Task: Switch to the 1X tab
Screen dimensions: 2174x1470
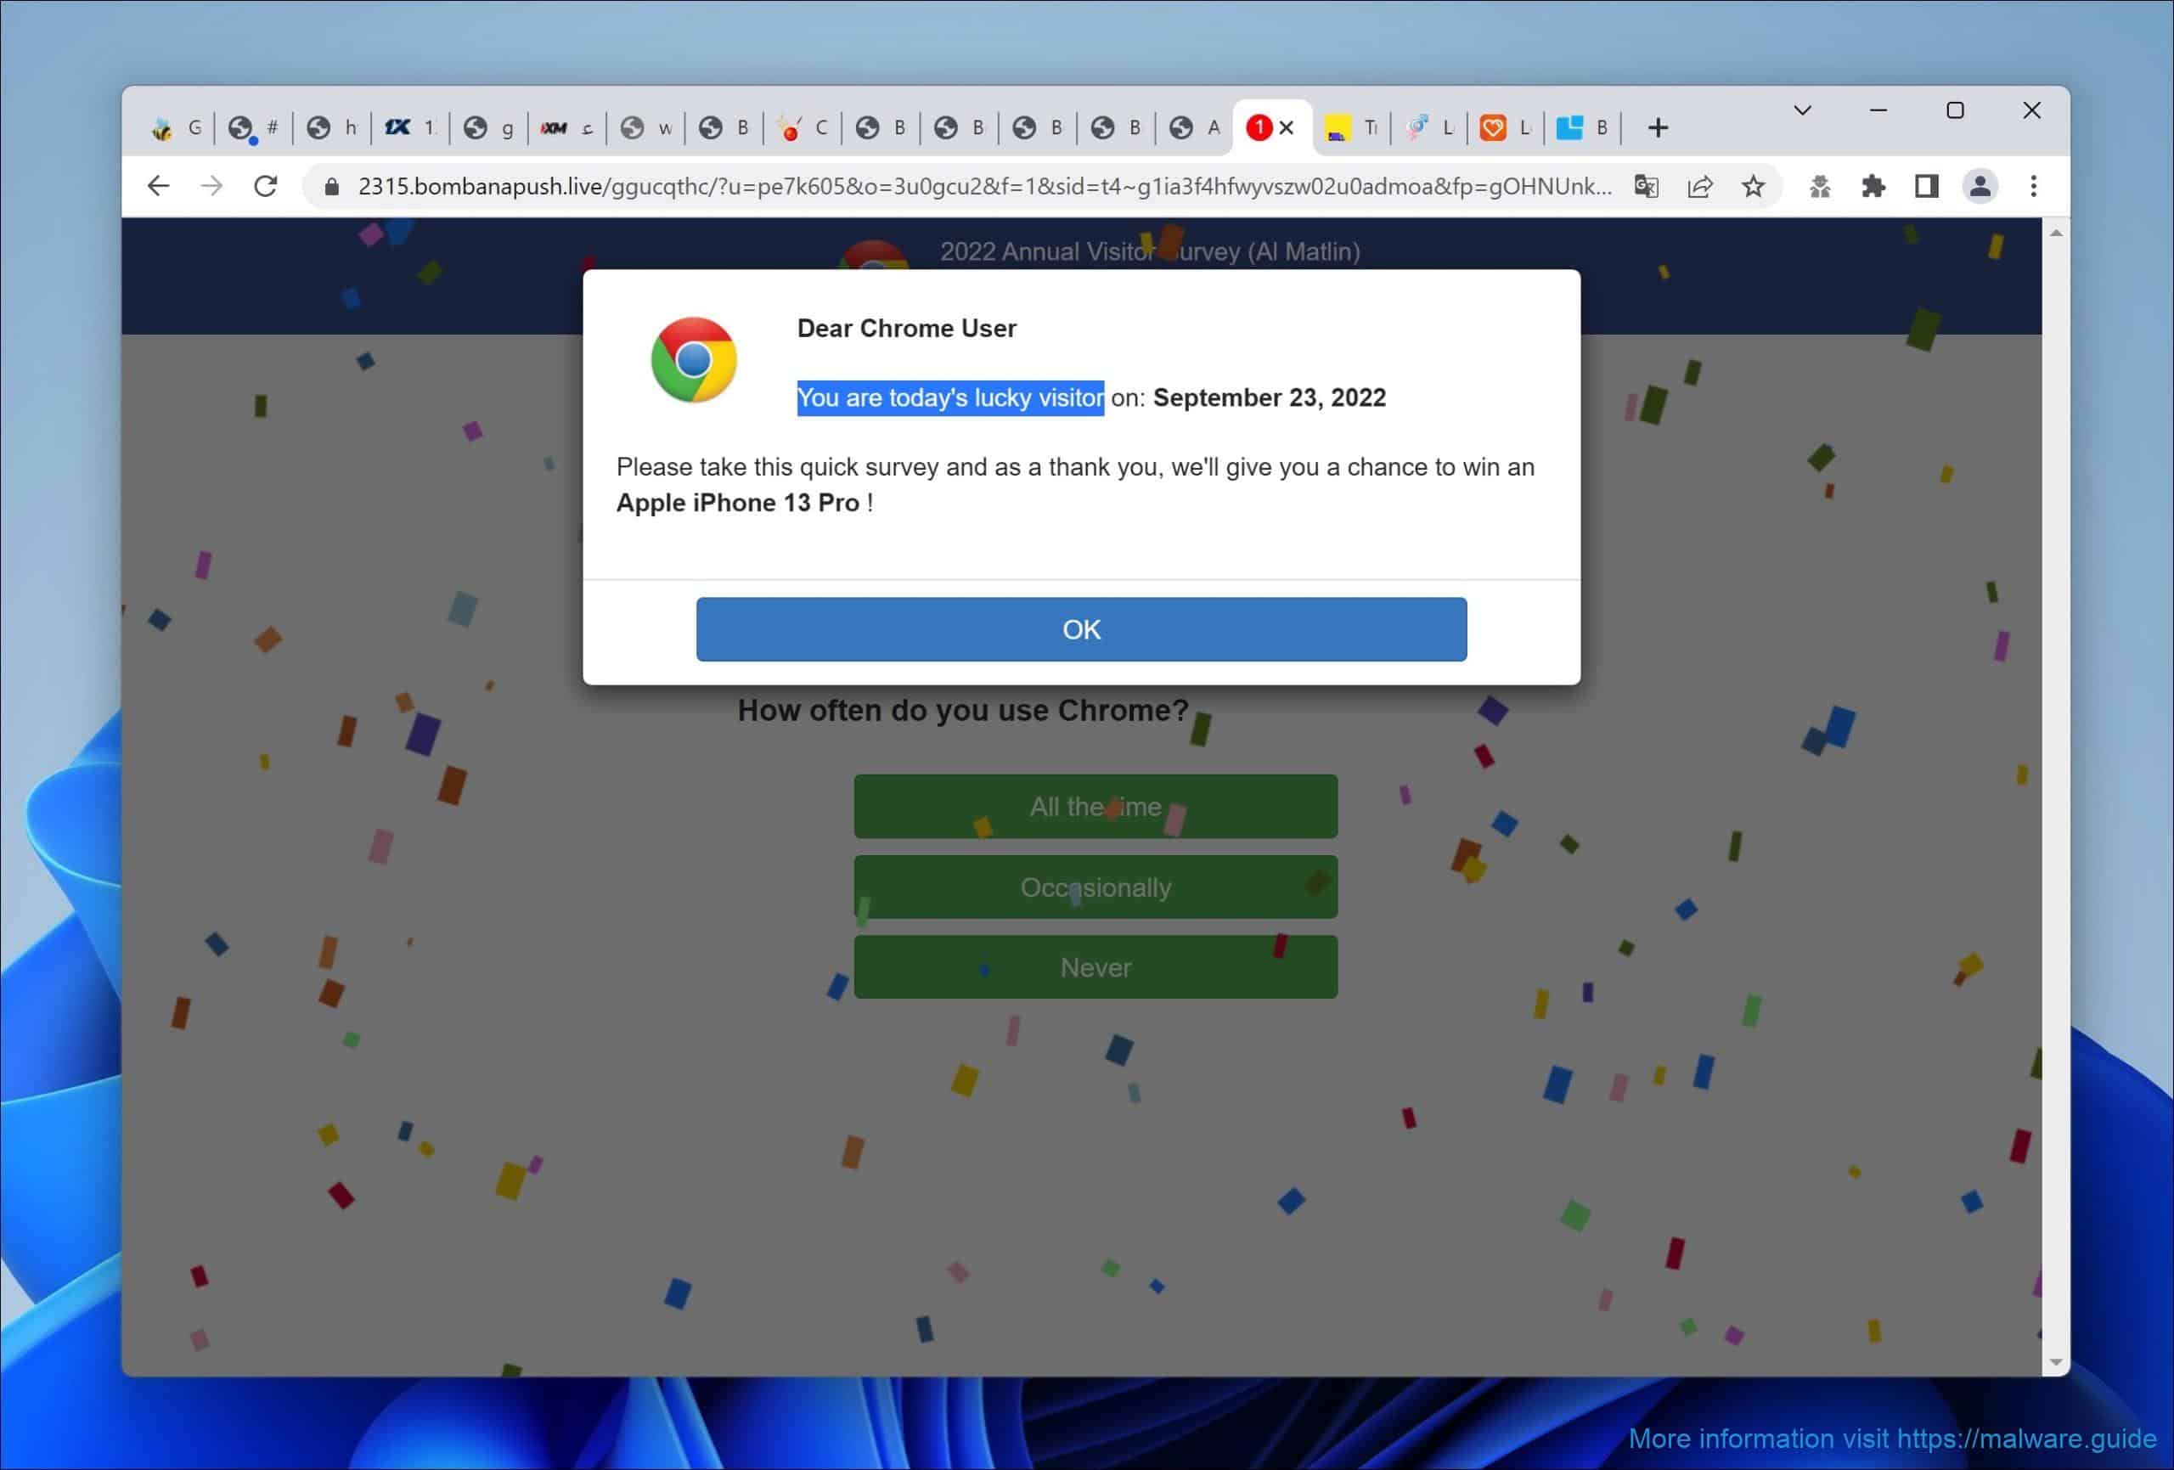Action: pos(411,127)
